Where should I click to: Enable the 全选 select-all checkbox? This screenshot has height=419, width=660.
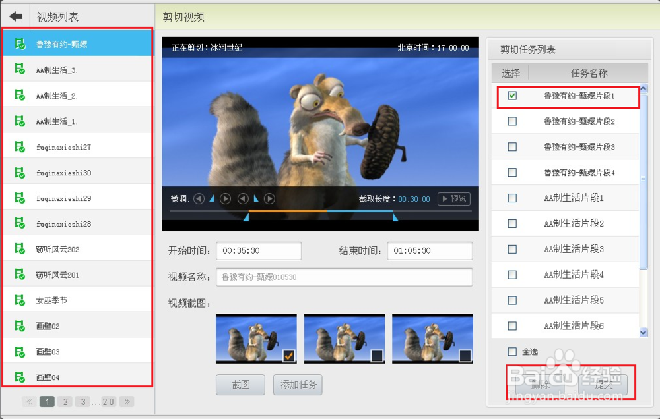(511, 352)
